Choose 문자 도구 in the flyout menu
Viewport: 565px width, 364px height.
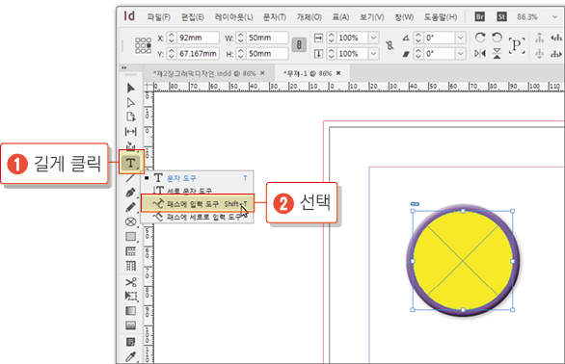pos(197,178)
